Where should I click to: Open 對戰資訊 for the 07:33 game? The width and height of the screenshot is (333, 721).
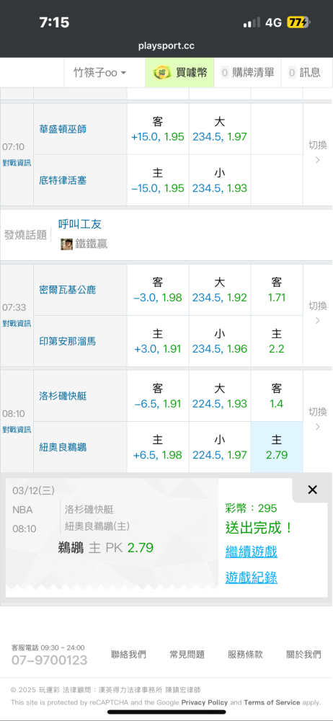pos(17,323)
